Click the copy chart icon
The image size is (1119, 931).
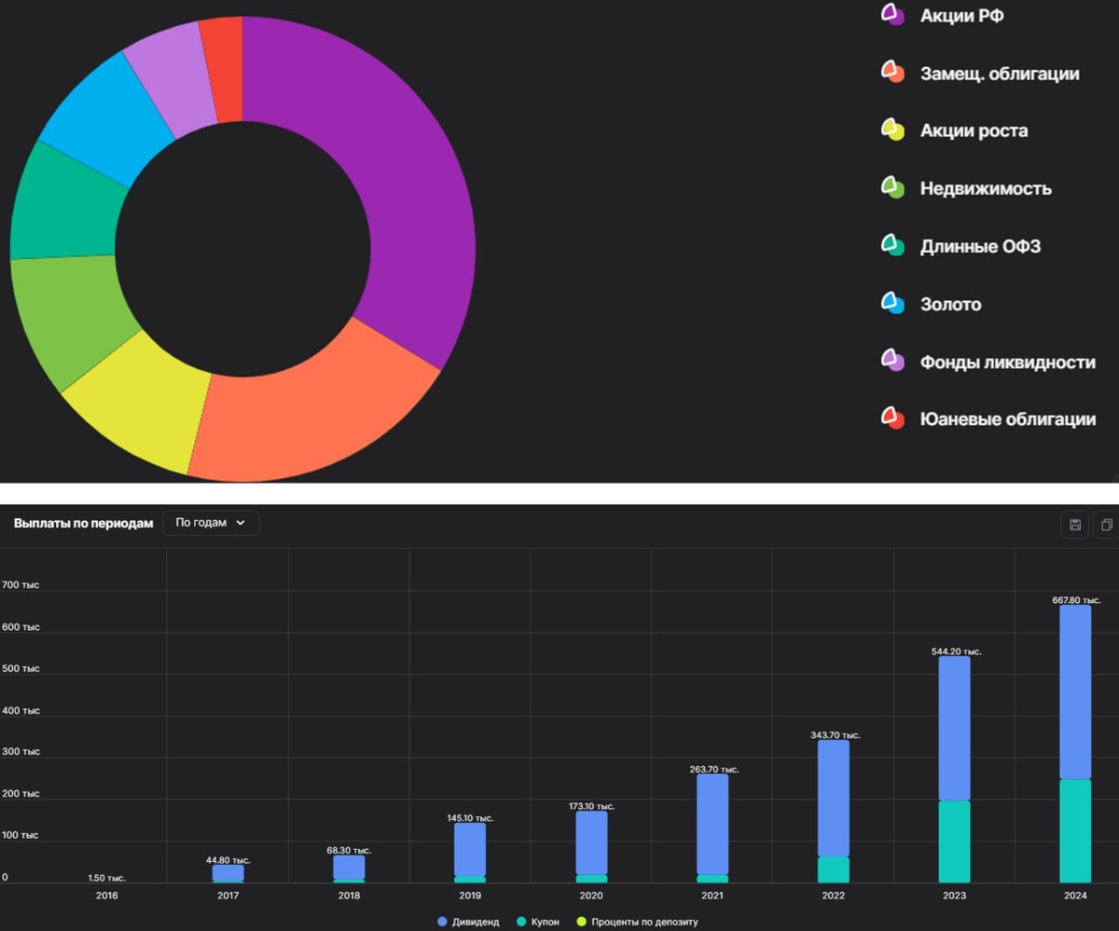point(1106,525)
